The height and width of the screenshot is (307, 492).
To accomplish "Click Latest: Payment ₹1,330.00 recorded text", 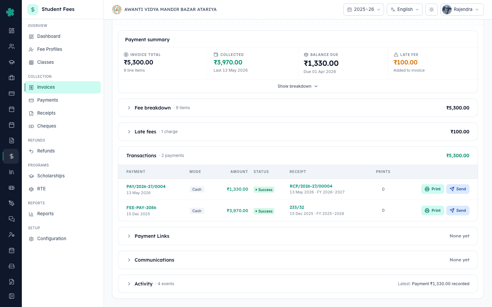I will click(434, 284).
